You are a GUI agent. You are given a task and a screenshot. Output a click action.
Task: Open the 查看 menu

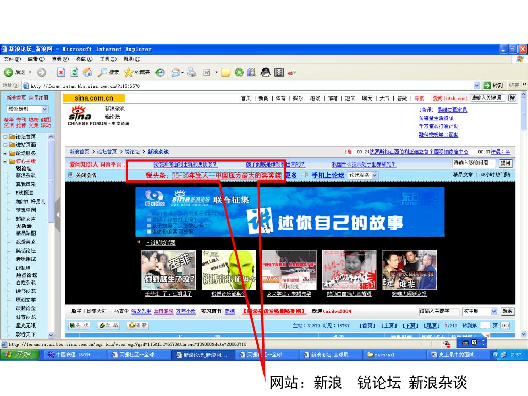[x=60, y=59]
